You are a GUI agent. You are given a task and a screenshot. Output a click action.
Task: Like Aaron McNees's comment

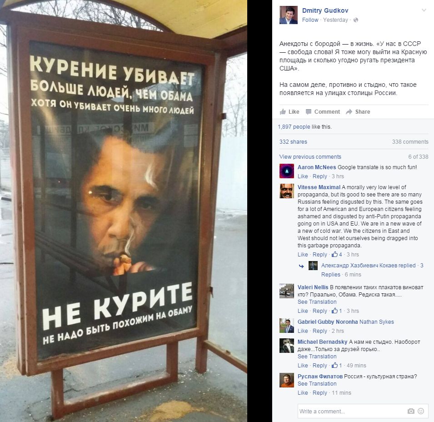303,176
